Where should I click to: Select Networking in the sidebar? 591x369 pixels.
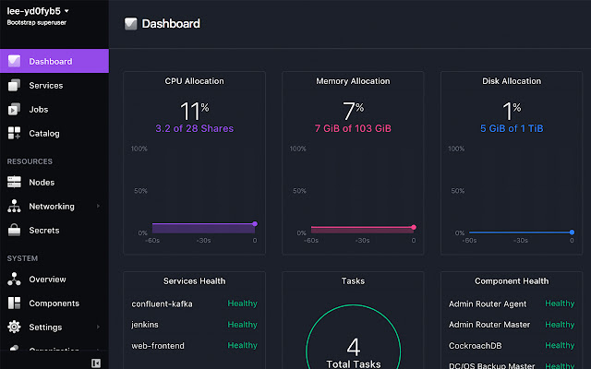51,207
